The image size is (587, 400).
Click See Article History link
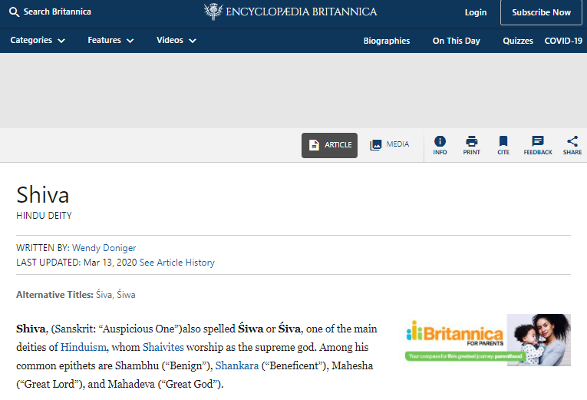tap(177, 263)
